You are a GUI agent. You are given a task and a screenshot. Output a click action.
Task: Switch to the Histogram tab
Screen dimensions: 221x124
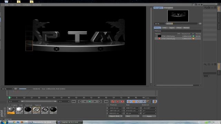coord(168,8)
